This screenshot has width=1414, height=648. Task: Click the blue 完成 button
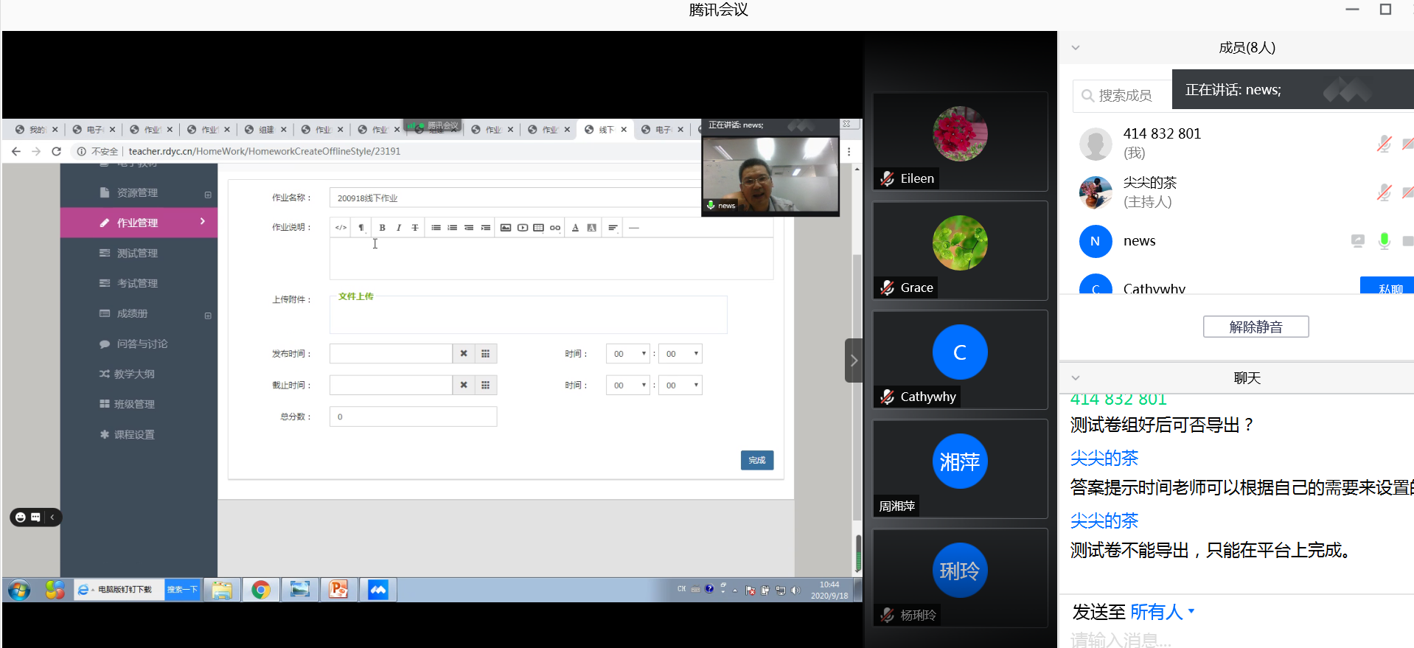(756, 460)
